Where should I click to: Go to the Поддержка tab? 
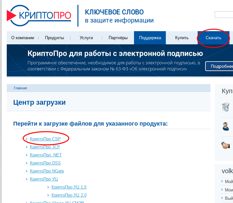[x=150, y=38]
